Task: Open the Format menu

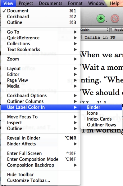Action: click(x=75, y=3)
